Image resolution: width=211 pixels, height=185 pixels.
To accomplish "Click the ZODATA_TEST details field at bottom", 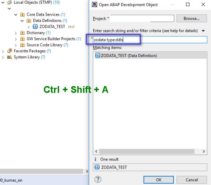I will tap(150, 167).
